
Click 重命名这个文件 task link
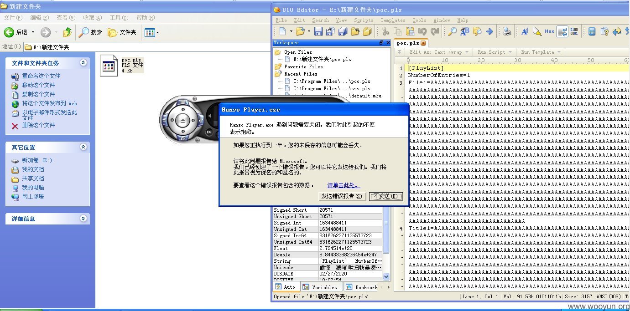click(41, 76)
